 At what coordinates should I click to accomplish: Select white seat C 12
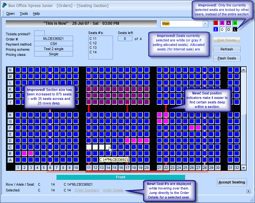(x=95, y=147)
